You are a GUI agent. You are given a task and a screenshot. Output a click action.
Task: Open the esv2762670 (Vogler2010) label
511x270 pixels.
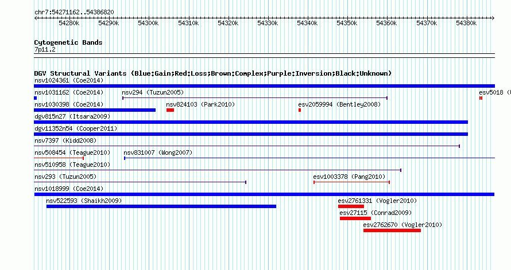[402, 225]
